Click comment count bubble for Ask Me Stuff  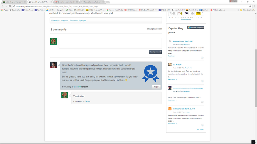click(x=202, y=81)
